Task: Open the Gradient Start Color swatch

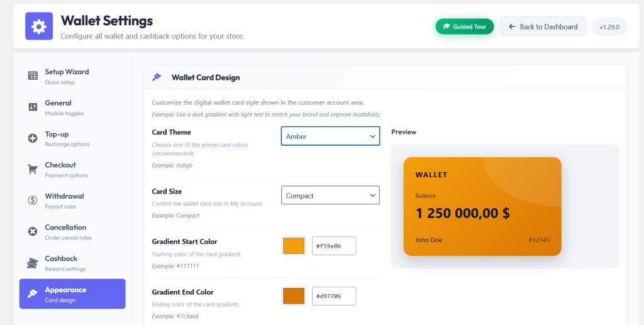Action: coord(294,246)
